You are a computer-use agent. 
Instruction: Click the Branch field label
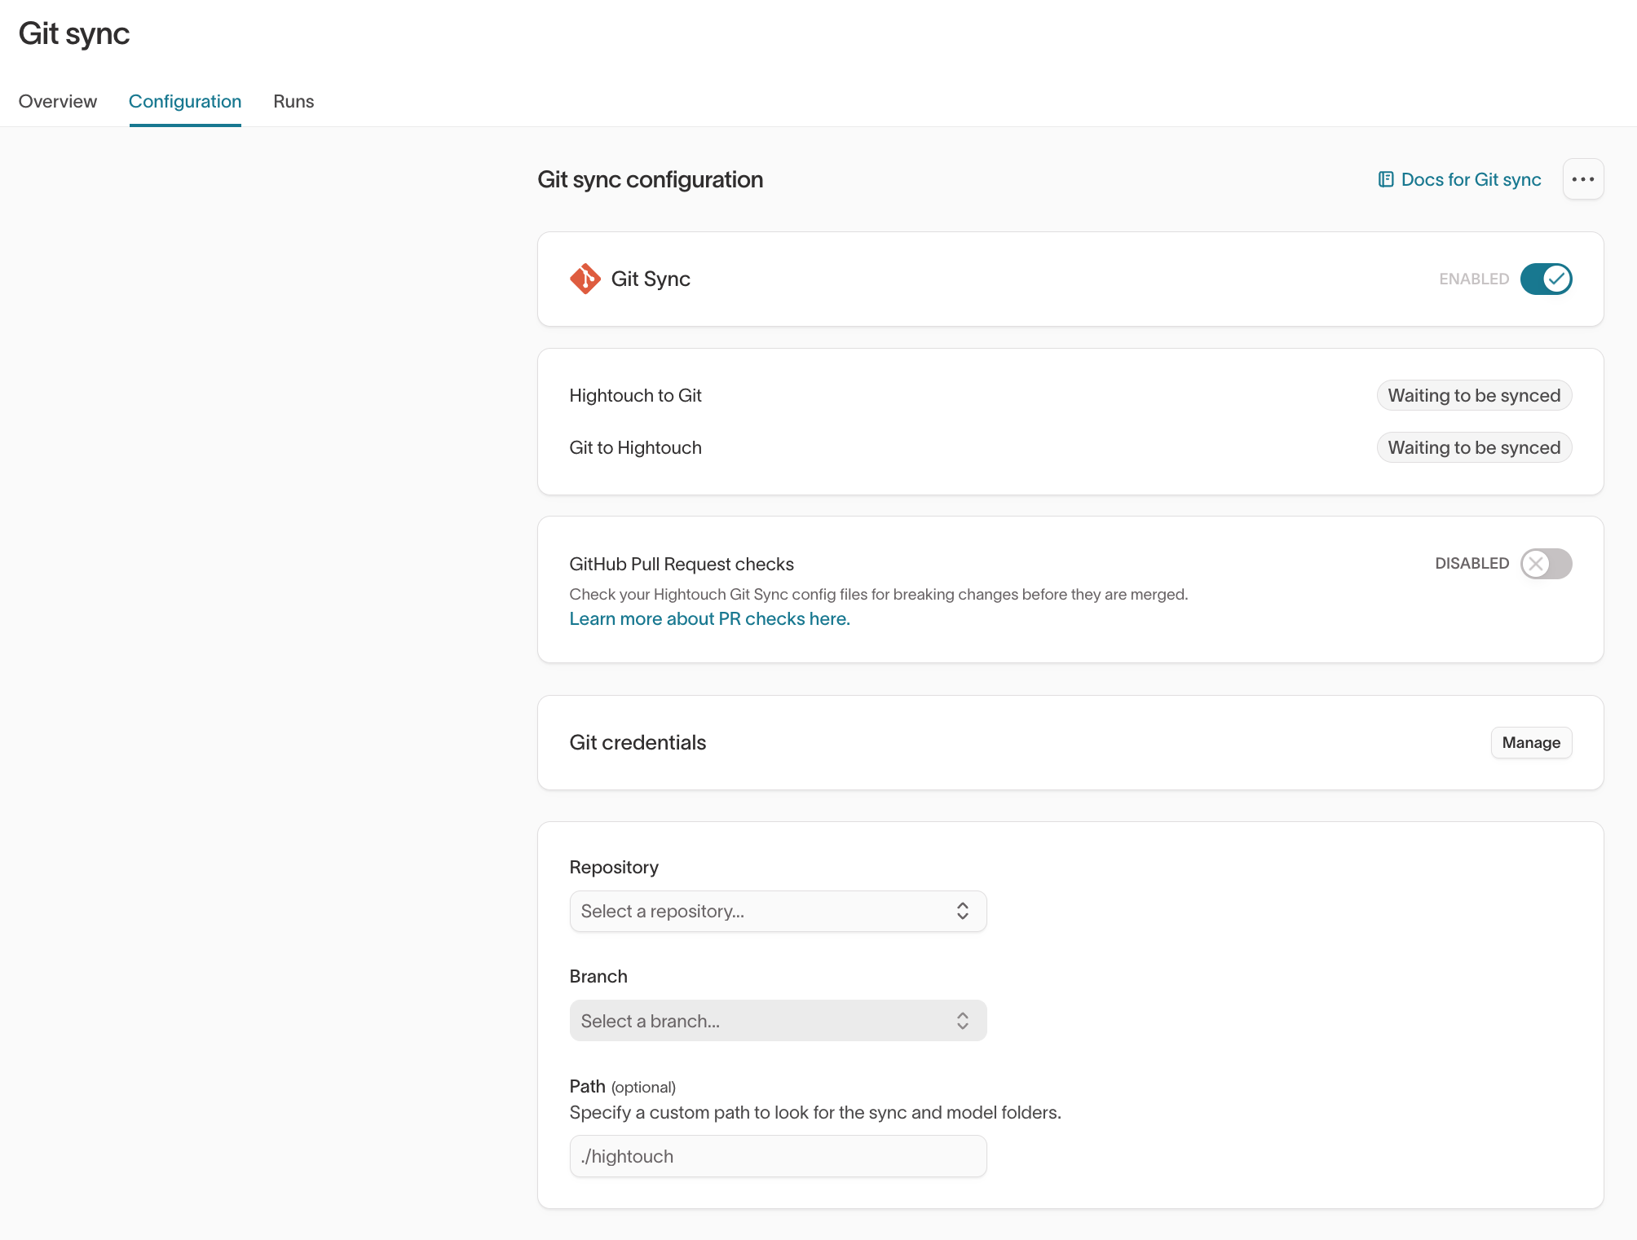[598, 976]
